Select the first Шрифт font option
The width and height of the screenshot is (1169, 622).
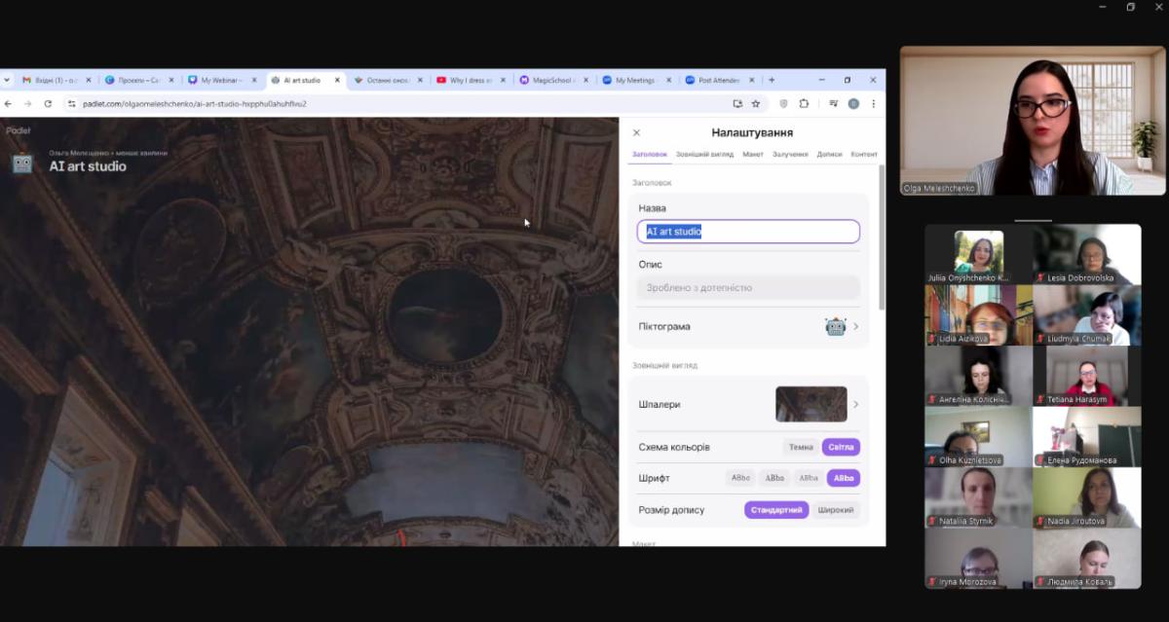point(741,478)
